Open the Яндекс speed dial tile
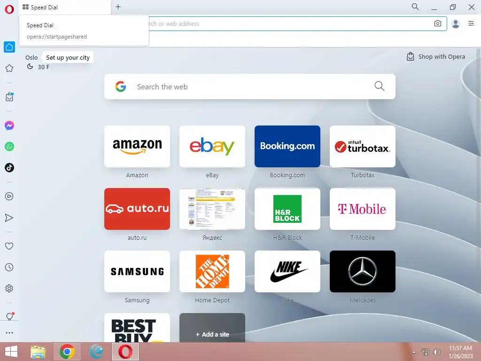The image size is (481, 361). (212, 209)
